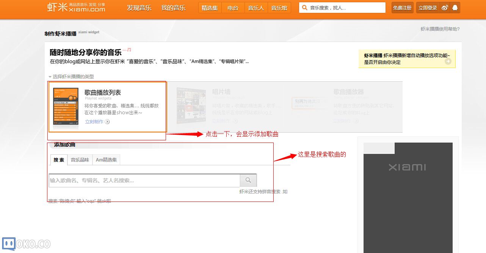486x253 pixels.
Task: Click the 歌曲播放列表 title
Action: click(x=103, y=92)
